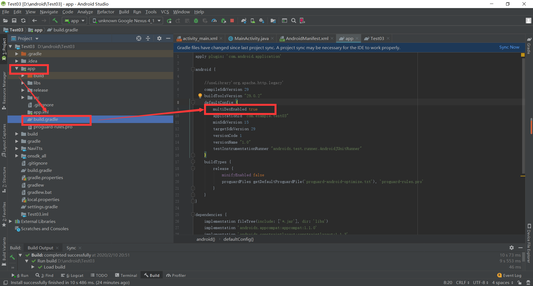Expand the NaviTts module
The image size is (533, 286).
click(17, 149)
